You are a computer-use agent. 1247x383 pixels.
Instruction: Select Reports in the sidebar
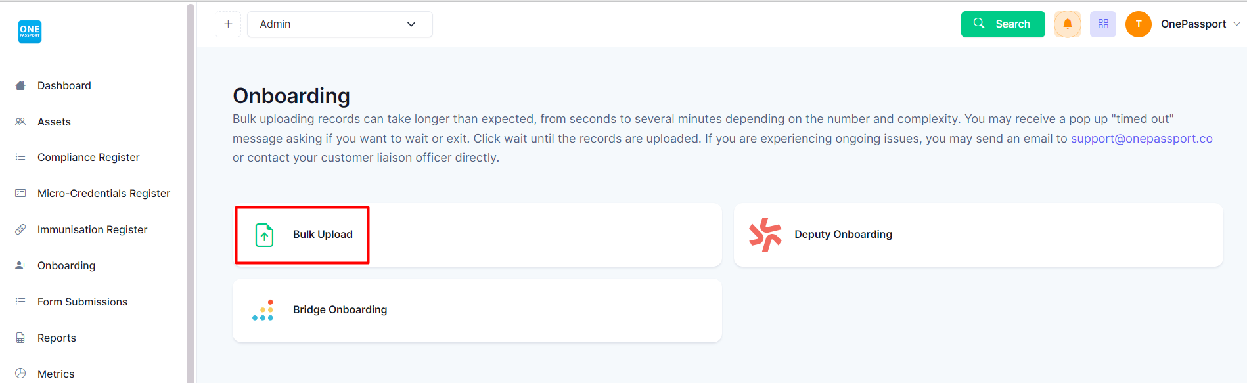click(57, 338)
